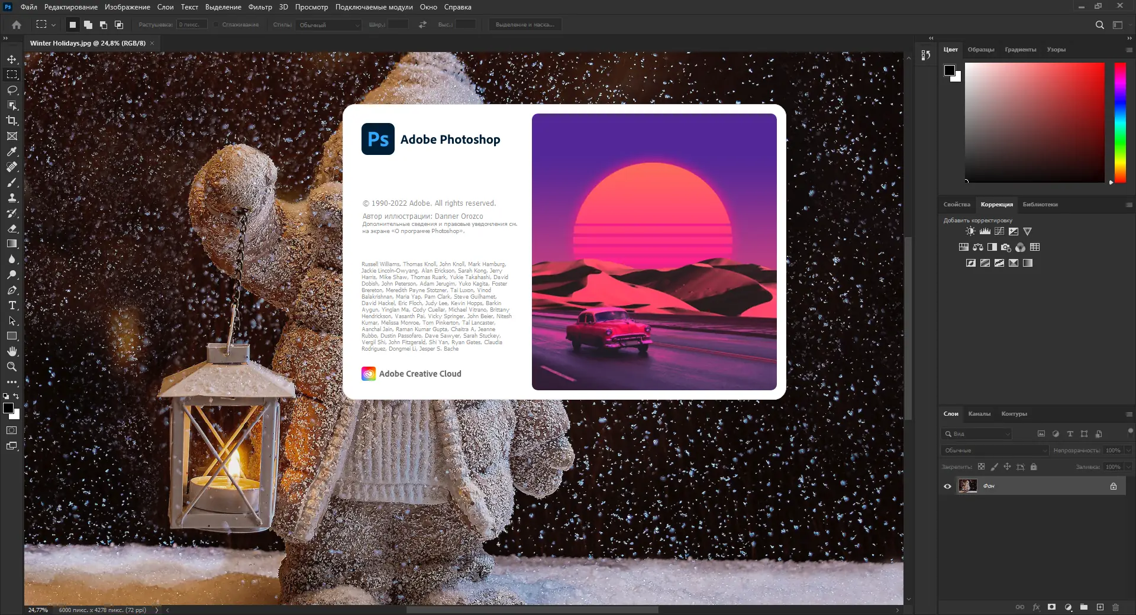Screen dimensions: 1136x615
Task: Open the blending mode dropdown Обычные
Action: point(994,450)
